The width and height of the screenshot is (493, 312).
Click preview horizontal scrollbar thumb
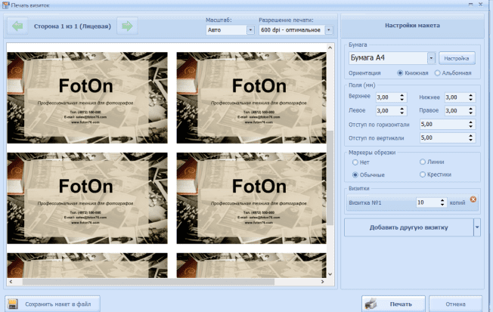click(x=148, y=282)
